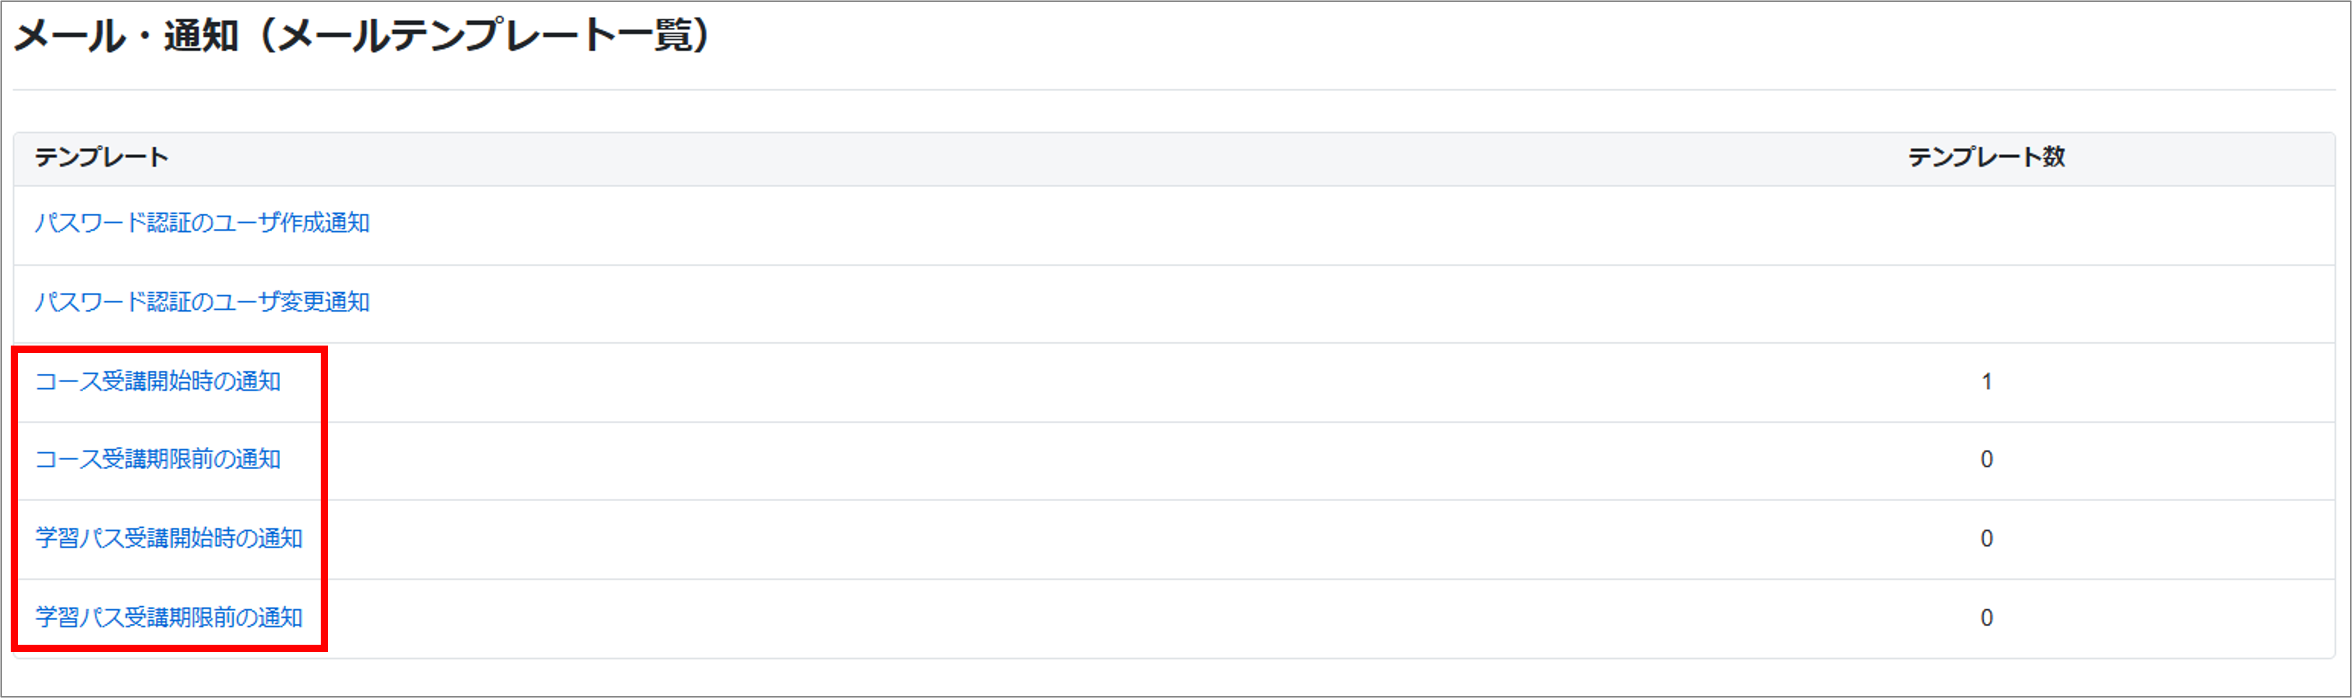2352x698 pixels.
Task: Click blank middle area of 学習パス受講期限前の通知 row
Action: click(x=1095, y=617)
